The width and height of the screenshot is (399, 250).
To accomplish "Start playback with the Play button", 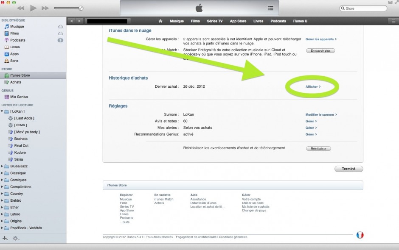I will [x=33, y=8].
